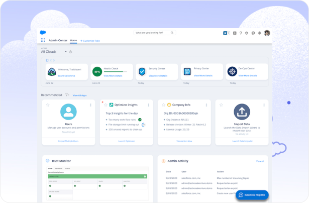Click Customize Tabs link
The image size is (309, 203).
point(90,41)
